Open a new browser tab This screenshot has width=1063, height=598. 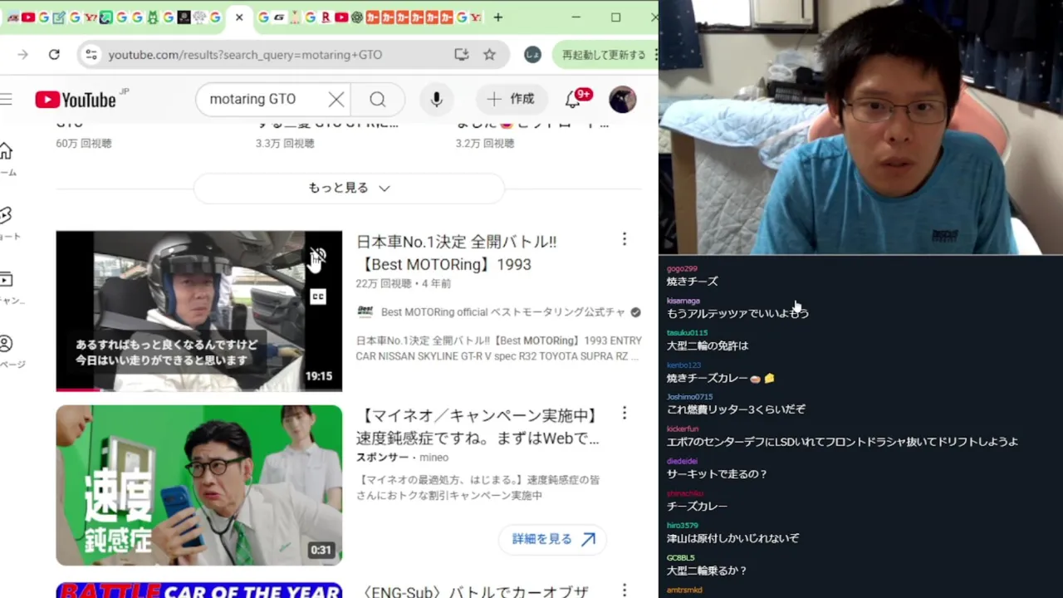tap(497, 17)
